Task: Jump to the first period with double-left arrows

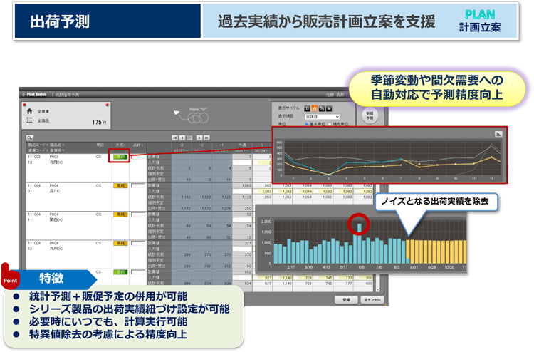Action: click(x=174, y=138)
